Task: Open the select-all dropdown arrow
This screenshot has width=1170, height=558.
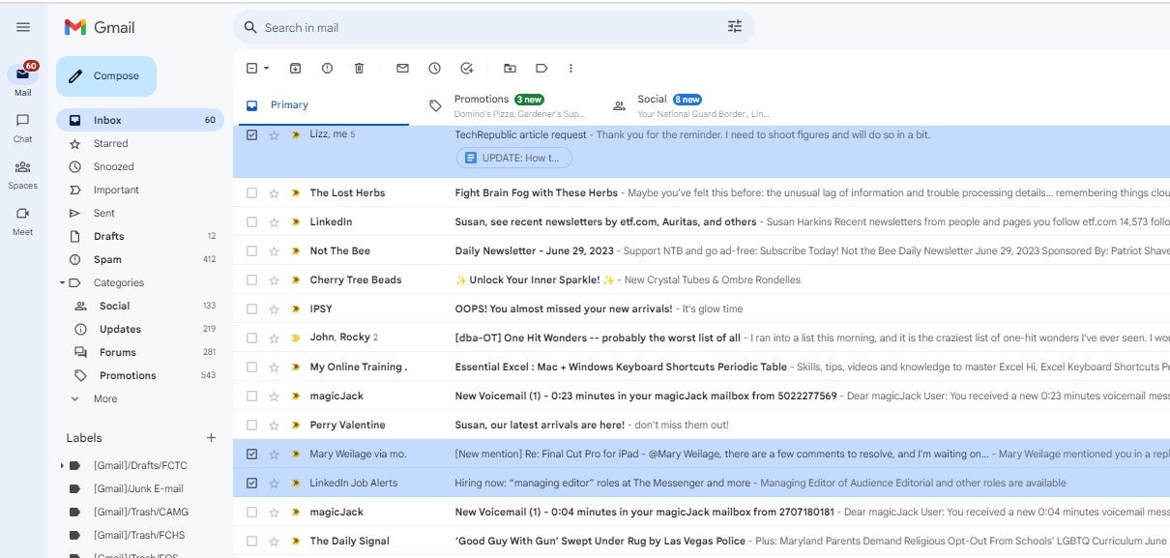Action: point(267,68)
